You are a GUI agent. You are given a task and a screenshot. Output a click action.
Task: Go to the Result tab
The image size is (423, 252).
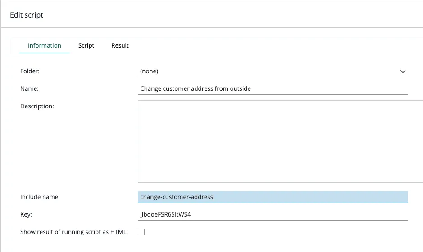(120, 46)
